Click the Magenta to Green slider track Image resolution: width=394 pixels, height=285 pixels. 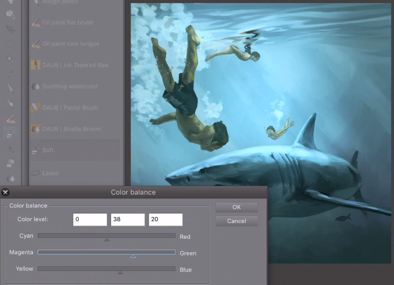(106, 252)
